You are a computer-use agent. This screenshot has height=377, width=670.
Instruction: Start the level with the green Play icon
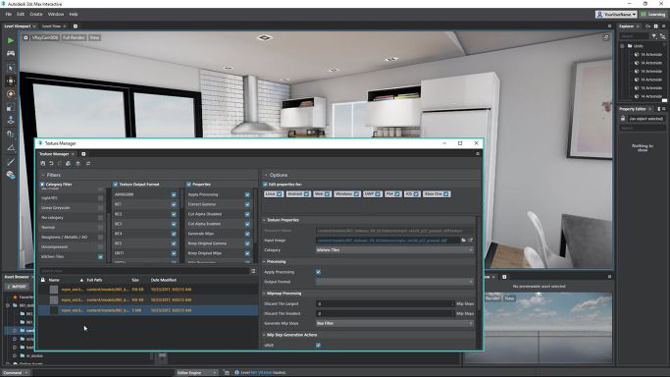click(10, 40)
